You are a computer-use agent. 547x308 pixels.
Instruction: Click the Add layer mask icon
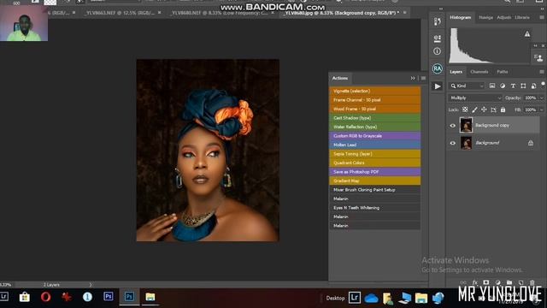[486, 282]
